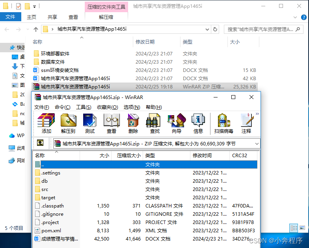Click the properties checkmark icon in title bar

point(18,6)
